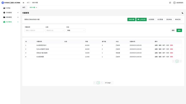
Task: Click the 重置 reset button
Action: point(173,30)
